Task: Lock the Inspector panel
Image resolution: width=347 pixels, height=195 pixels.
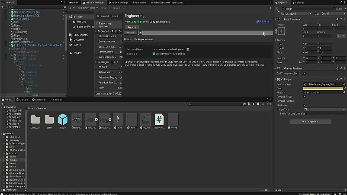Action: pyautogui.click(x=341, y=2)
